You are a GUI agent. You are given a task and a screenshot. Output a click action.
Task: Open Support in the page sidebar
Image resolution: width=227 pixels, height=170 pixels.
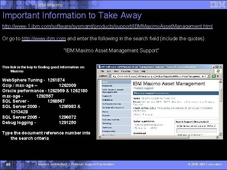[x=107, y=96]
